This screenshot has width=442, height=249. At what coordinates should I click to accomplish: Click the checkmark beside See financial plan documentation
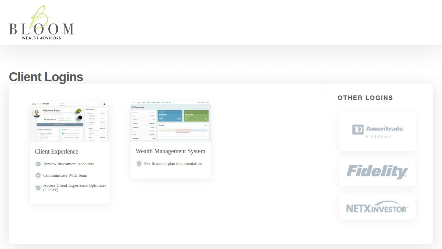[139, 164]
